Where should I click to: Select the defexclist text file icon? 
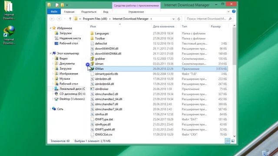[92, 43]
